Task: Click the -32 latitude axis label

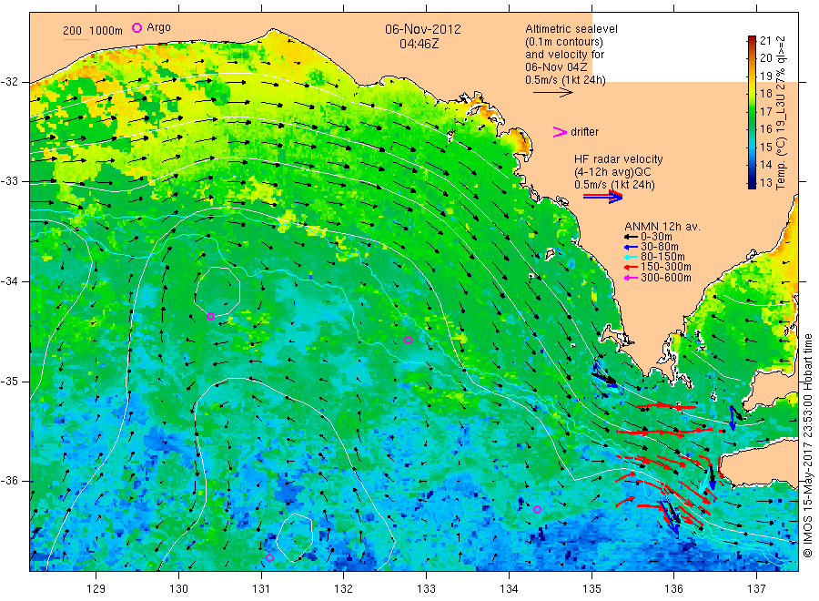Action: pyautogui.click(x=9, y=82)
